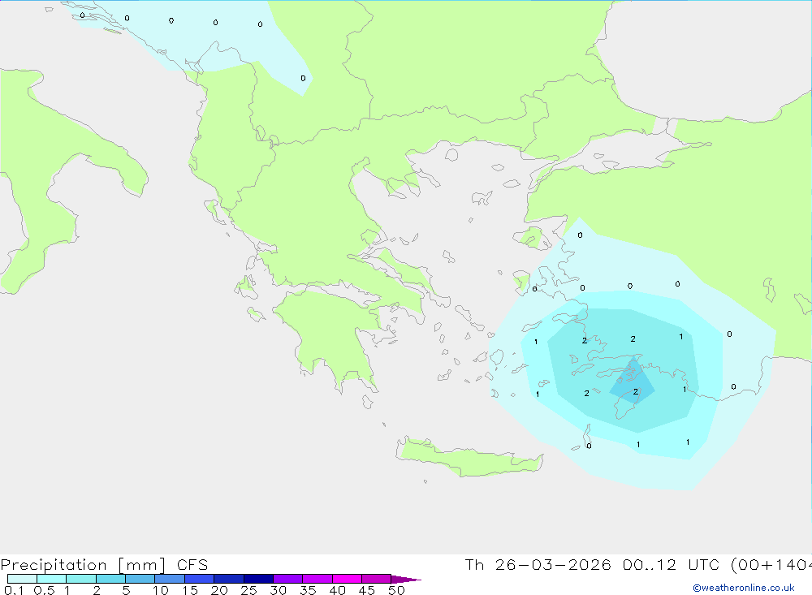The image size is (812, 595).
Task: Click the legend label "50"
Action: coord(396,590)
